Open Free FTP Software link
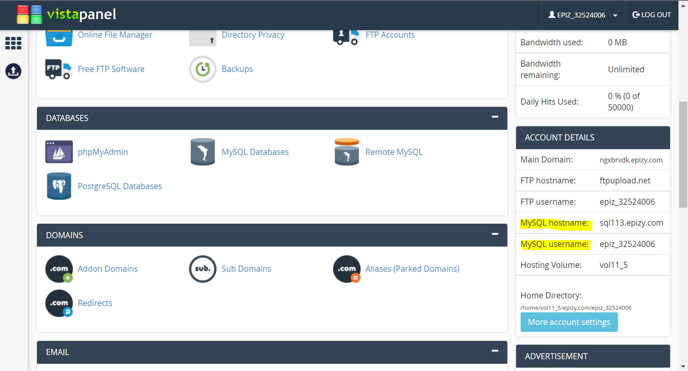The height and width of the screenshot is (371, 688). click(x=111, y=69)
